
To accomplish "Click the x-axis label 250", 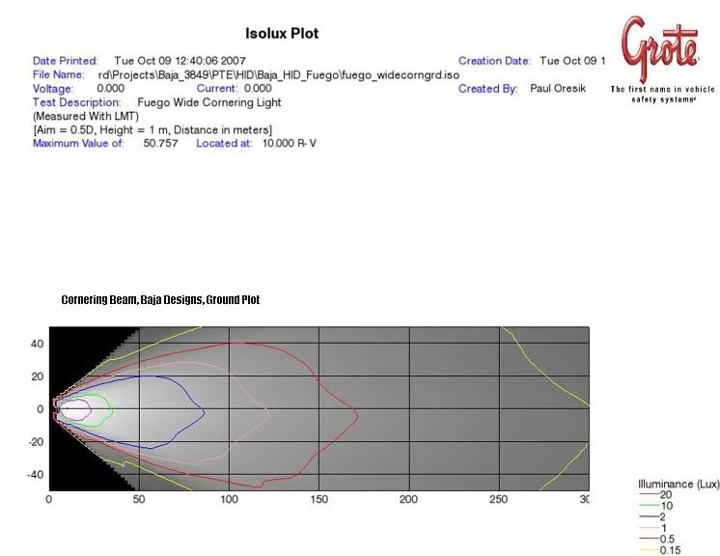I will coord(499,499).
